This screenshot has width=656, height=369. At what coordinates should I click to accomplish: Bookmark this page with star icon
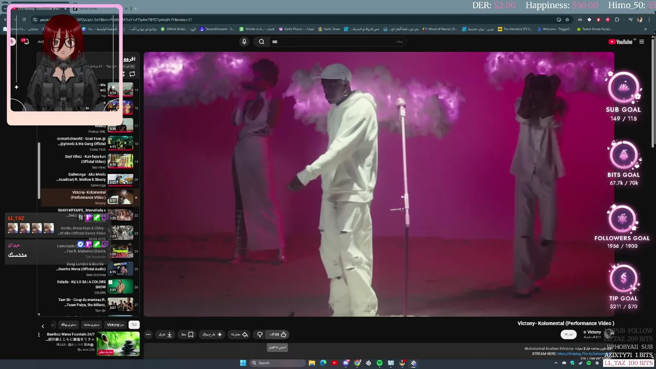pyautogui.click(x=567, y=19)
